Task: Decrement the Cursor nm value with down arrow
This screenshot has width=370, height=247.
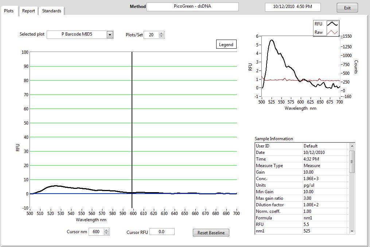Action: pyautogui.click(x=106, y=233)
